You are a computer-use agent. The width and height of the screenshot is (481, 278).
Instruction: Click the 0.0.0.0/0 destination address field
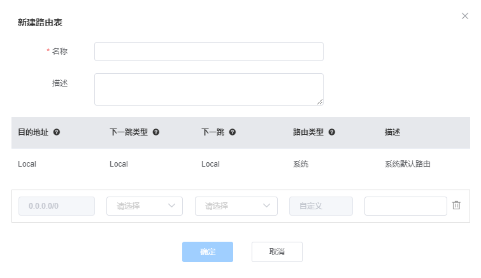tap(57, 206)
